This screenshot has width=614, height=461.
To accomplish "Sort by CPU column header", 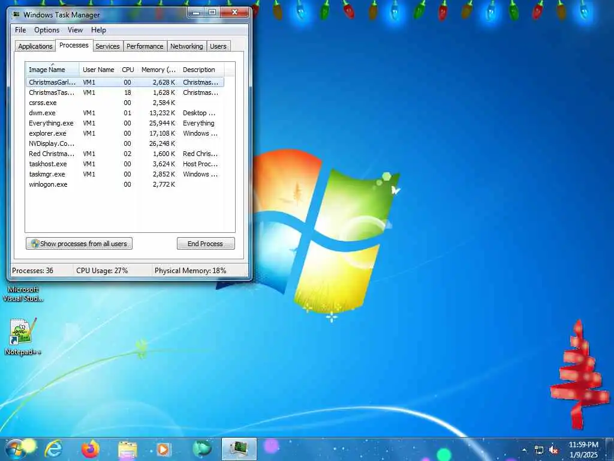I will [x=128, y=70].
